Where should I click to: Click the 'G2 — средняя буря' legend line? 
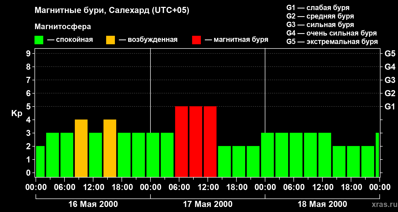320,16
